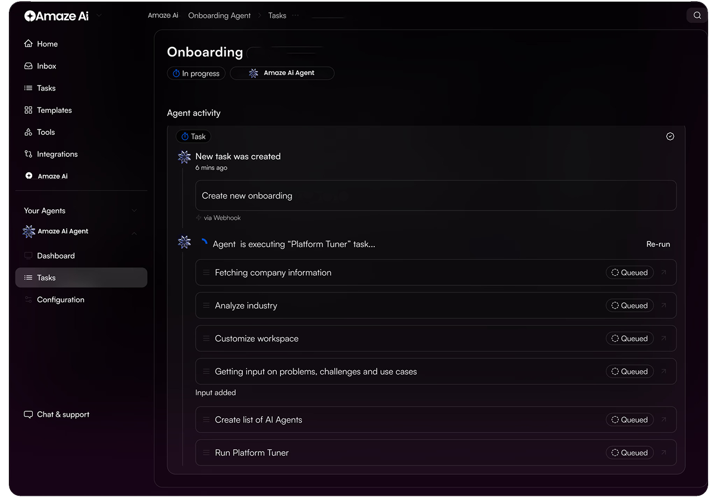717x501 pixels.
Task: Click the spinner beside Agent is executing
Action: point(203,243)
